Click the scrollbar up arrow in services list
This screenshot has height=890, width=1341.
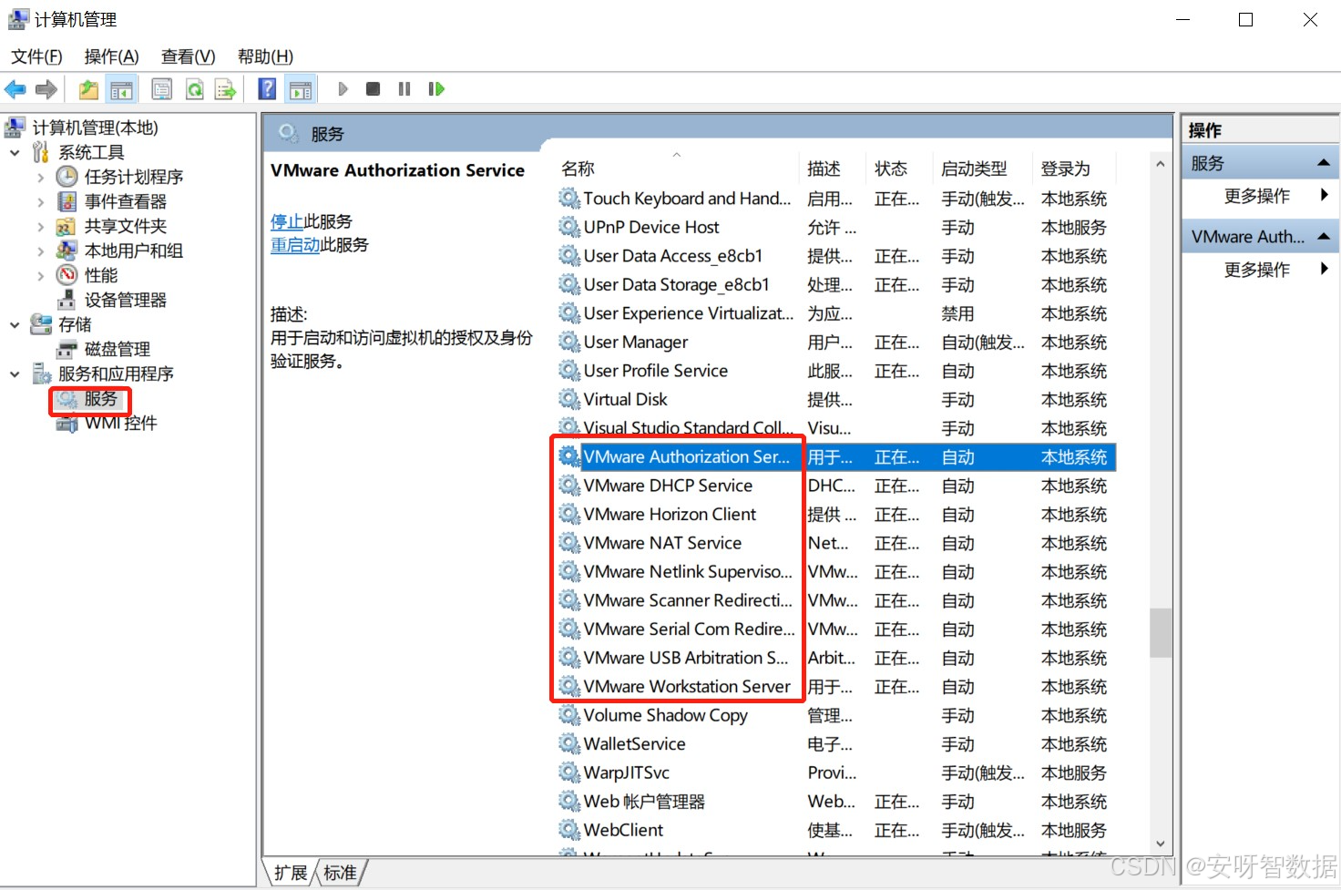tap(1160, 165)
